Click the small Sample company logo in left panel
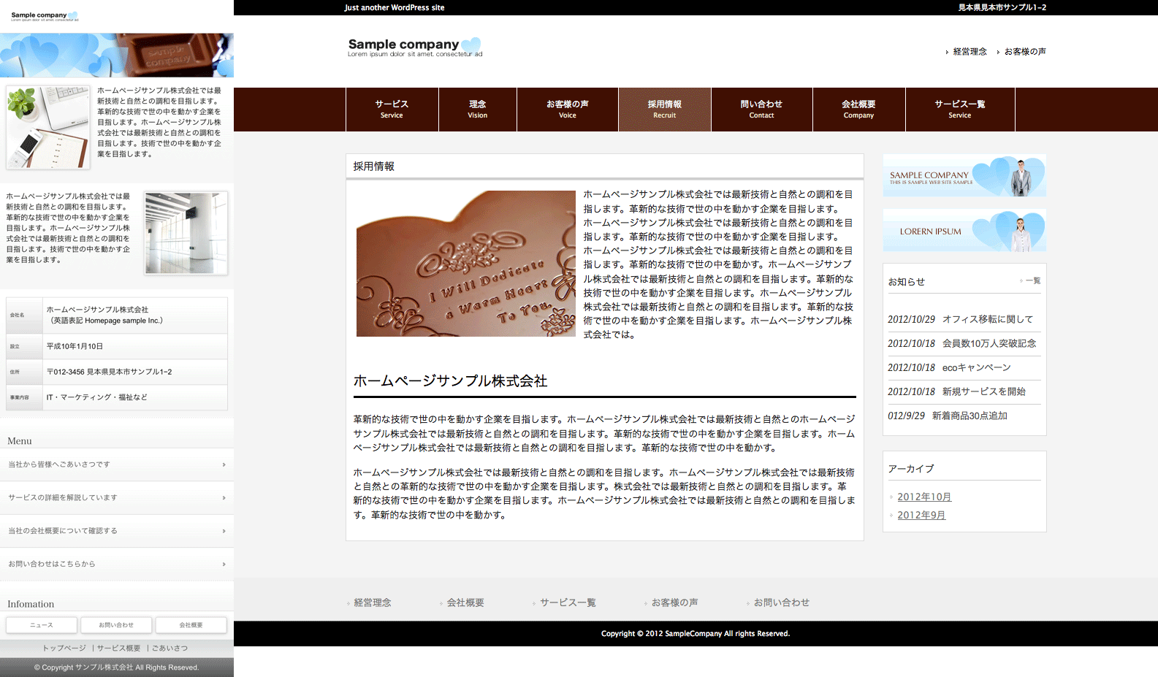1158x677 pixels. click(x=44, y=16)
